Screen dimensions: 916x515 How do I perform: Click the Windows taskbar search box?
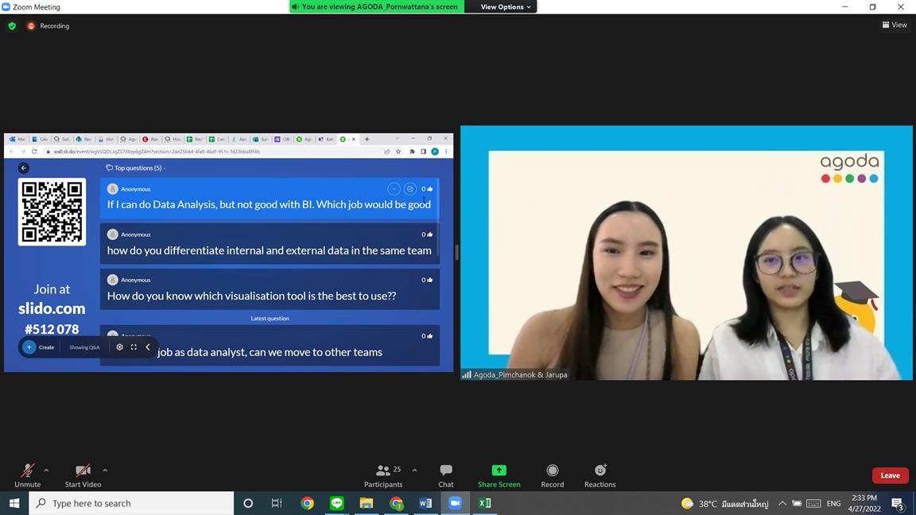[x=131, y=503]
